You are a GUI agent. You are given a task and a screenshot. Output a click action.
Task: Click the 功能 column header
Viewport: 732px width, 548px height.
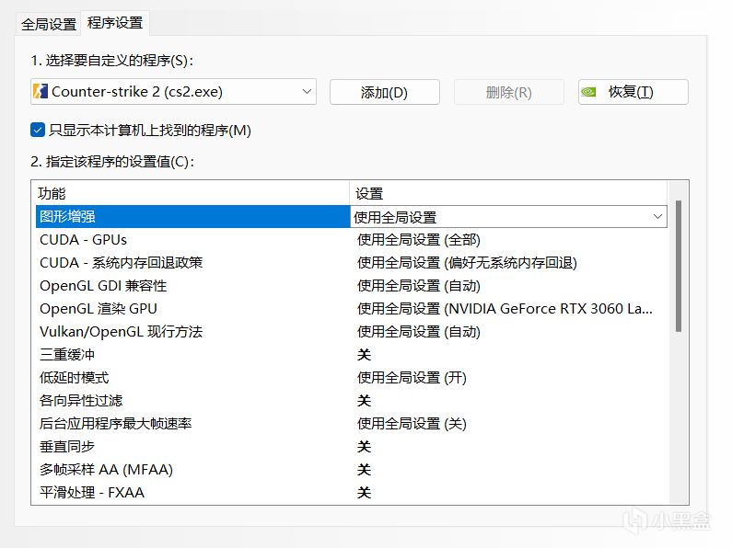pos(192,193)
